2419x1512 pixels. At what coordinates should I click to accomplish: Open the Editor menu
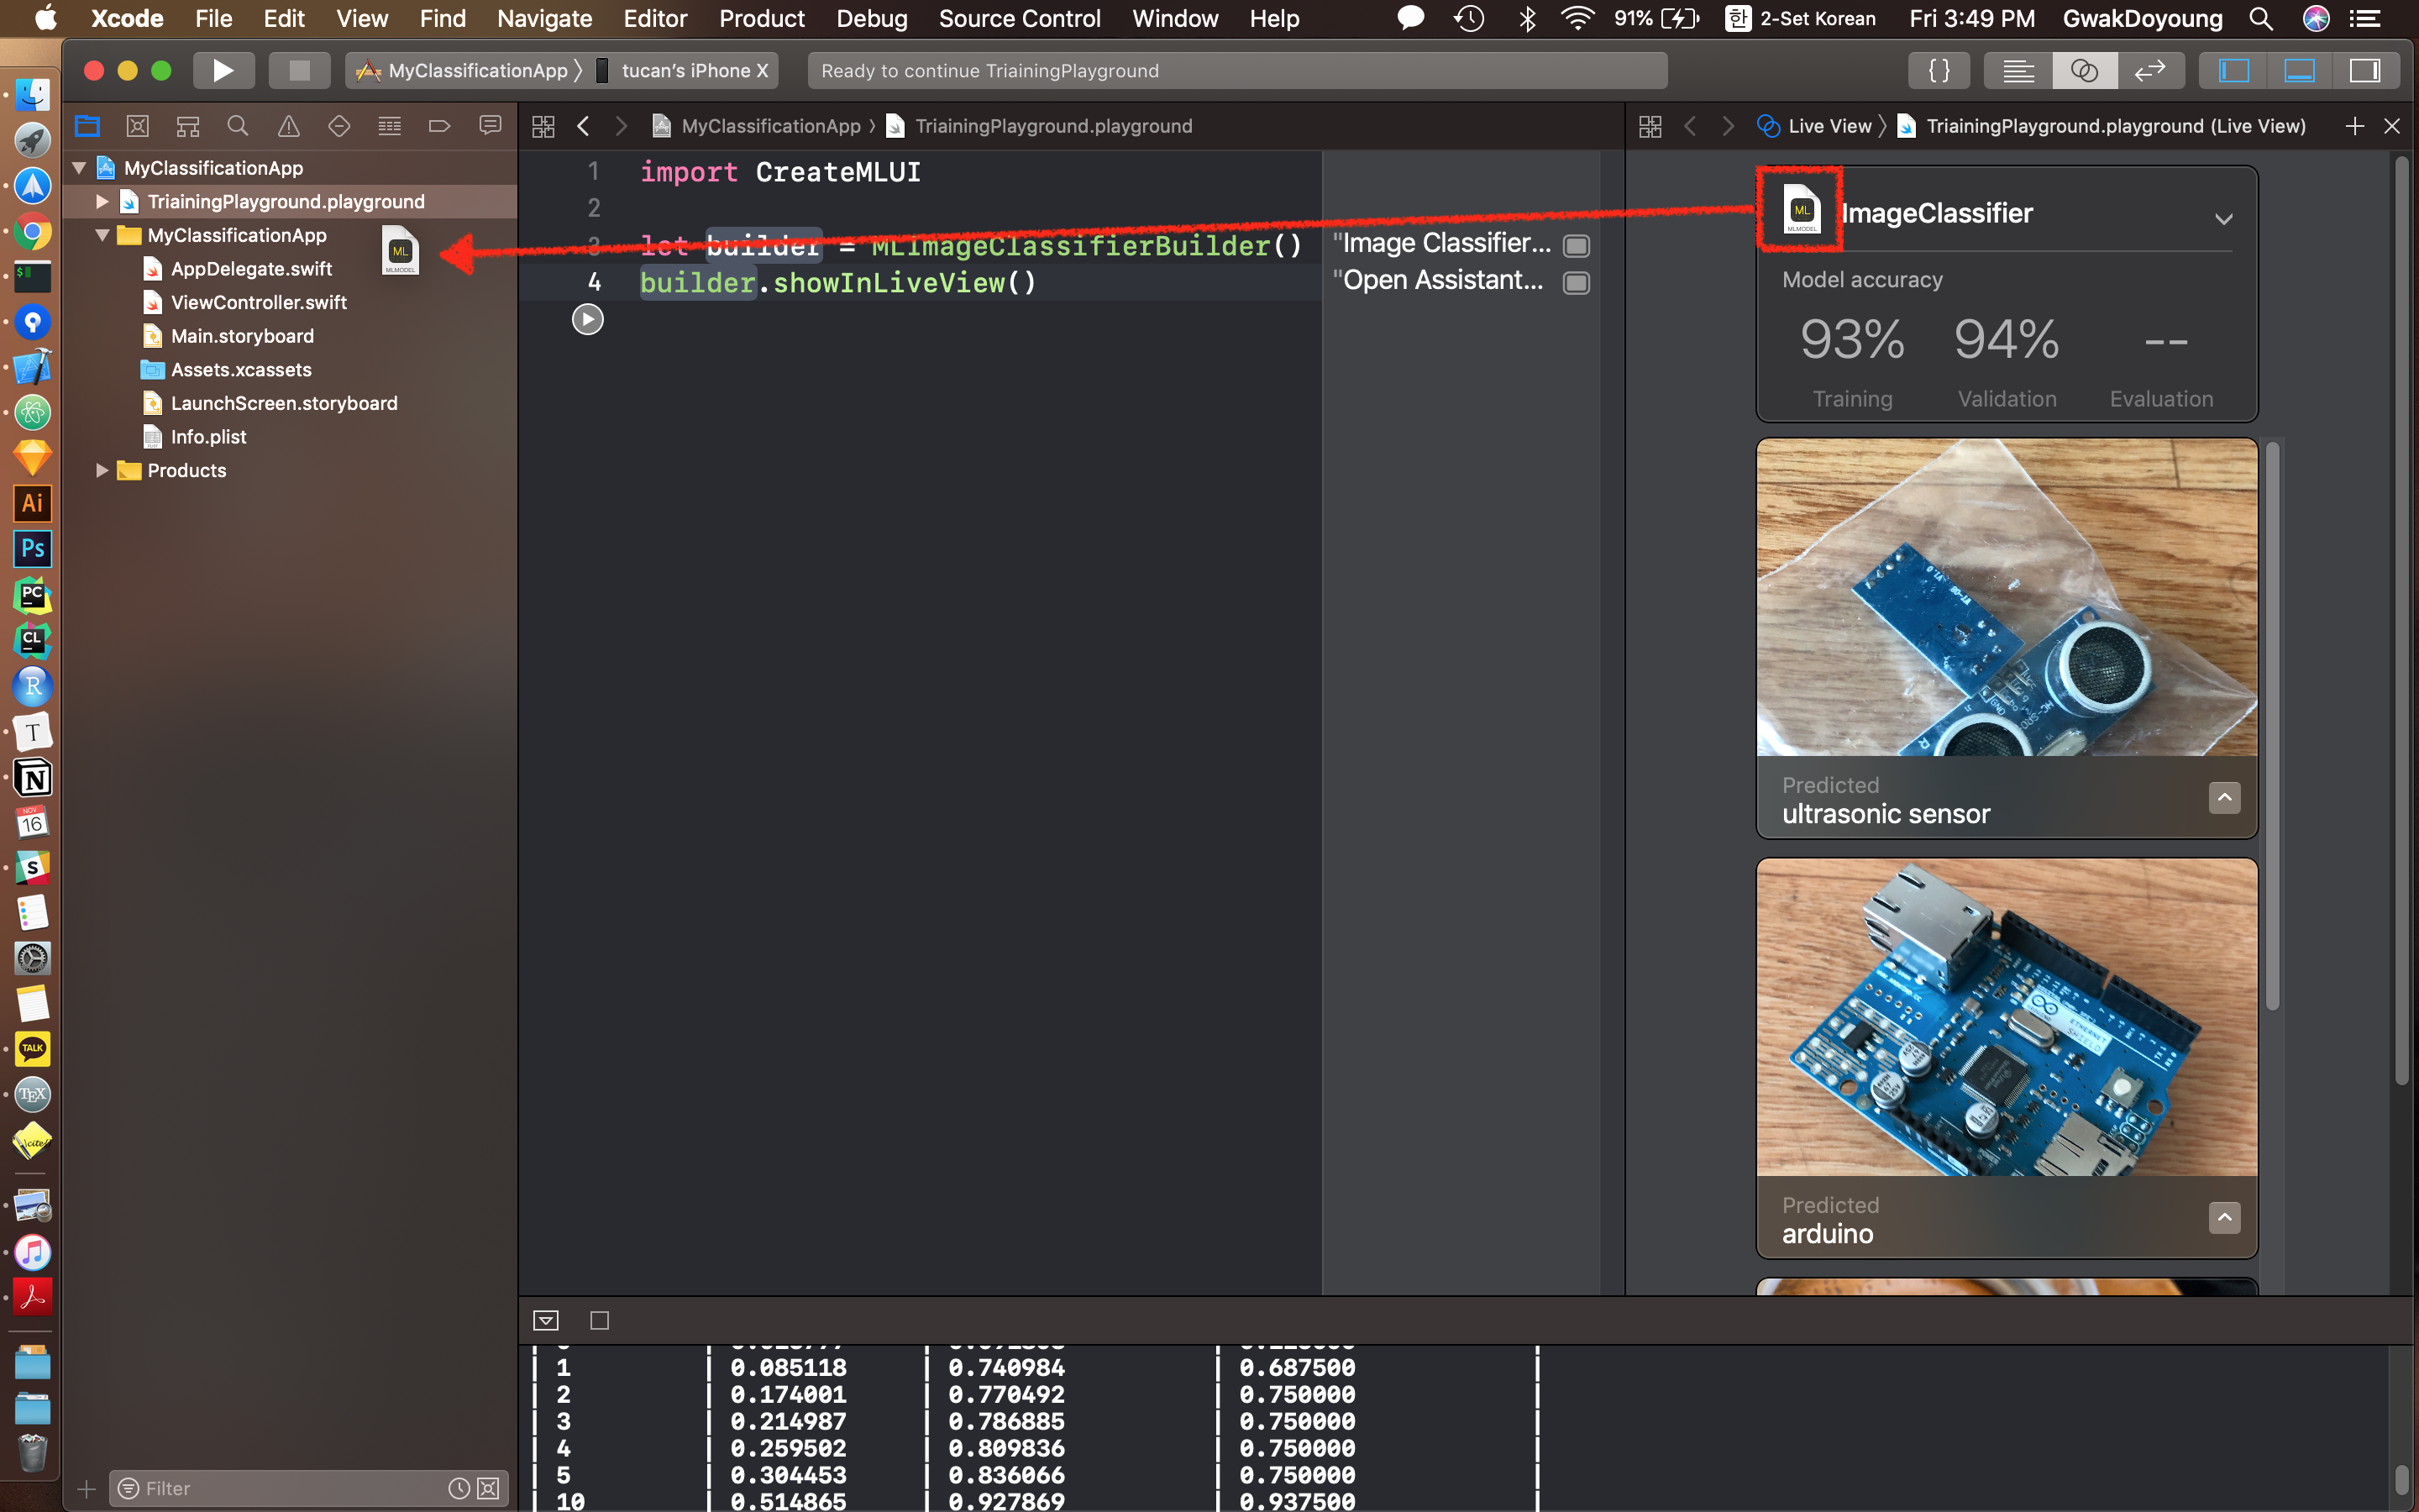pyautogui.click(x=655, y=18)
